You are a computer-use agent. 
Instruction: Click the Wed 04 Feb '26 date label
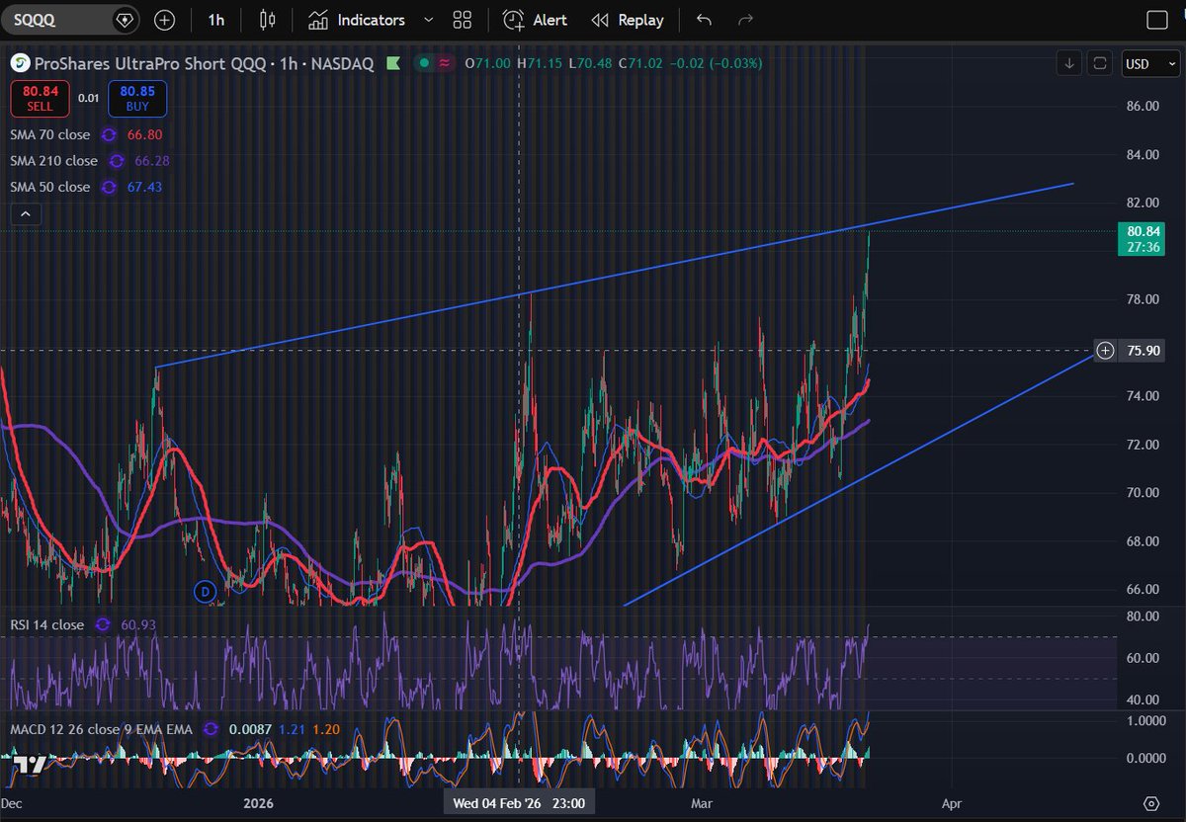(x=520, y=803)
